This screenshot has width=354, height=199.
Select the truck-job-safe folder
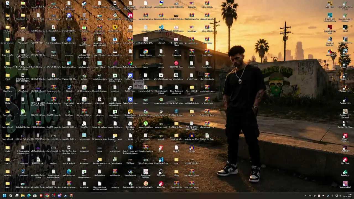[176, 137]
